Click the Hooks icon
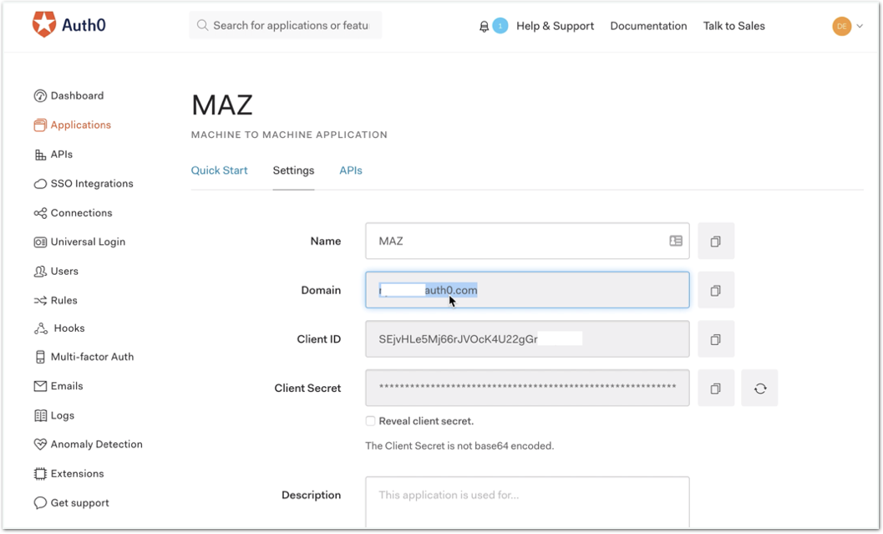883x534 pixels. pyautogui.click(x=41, y=328)
